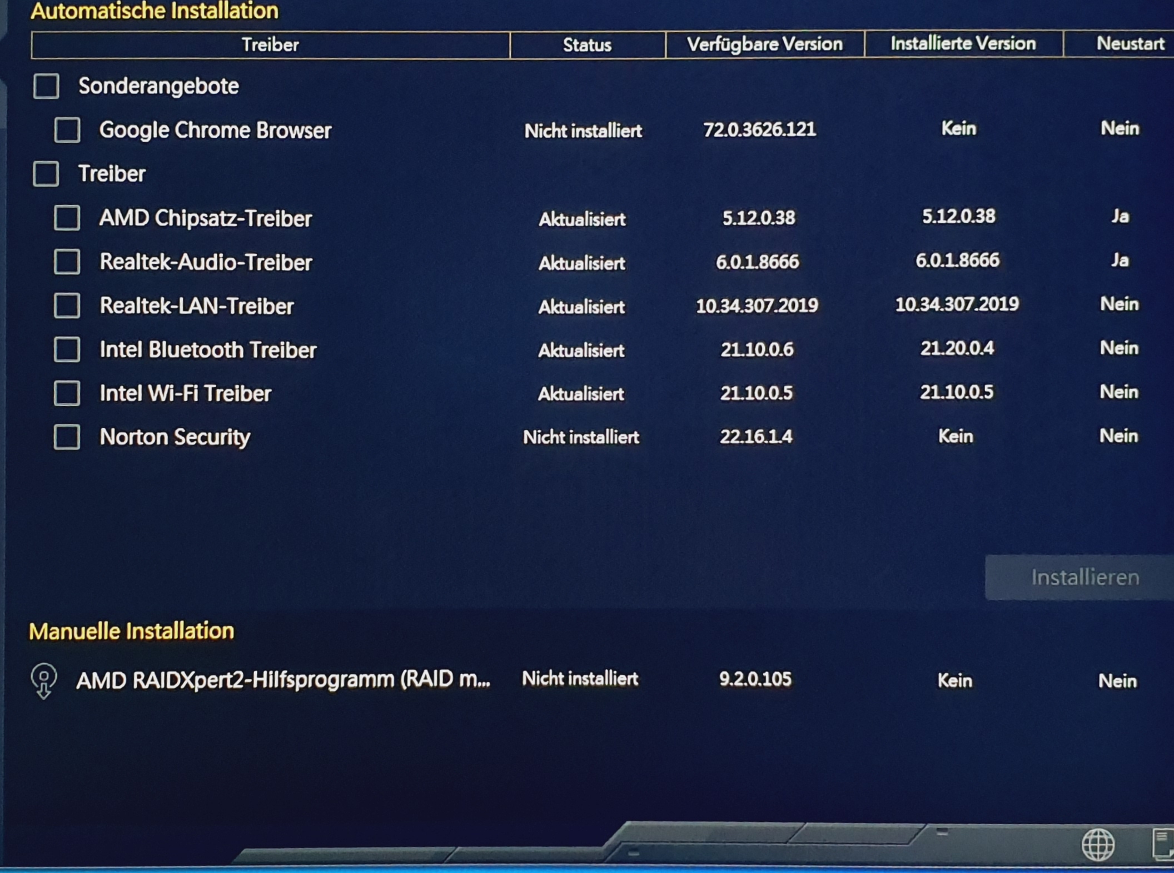Select the Intel Bluetooth Treiber checkbox
The image size is (1174, 873).
coord(67,349)
